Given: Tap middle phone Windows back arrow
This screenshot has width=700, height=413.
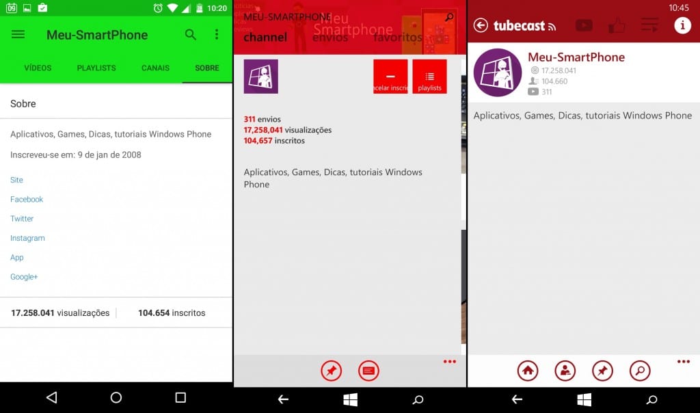Looking at the screenshot, I should click(x=284, y=399).
